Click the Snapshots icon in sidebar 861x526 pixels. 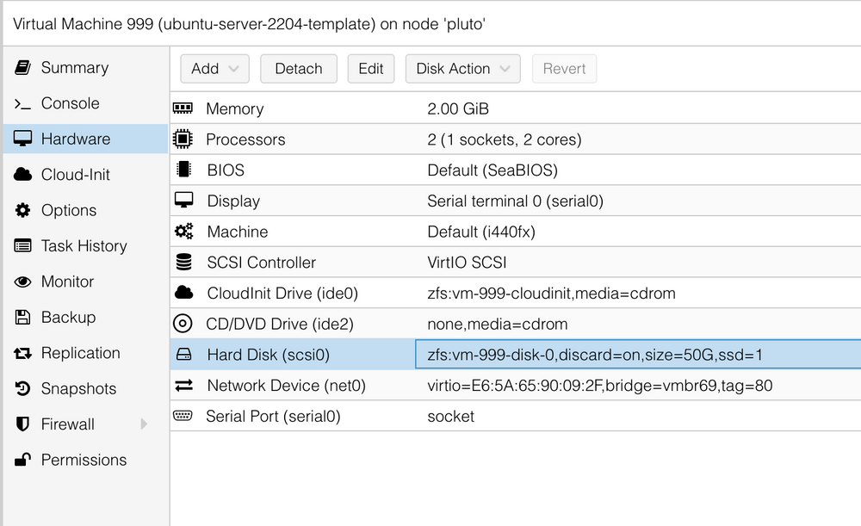[24, 388]
